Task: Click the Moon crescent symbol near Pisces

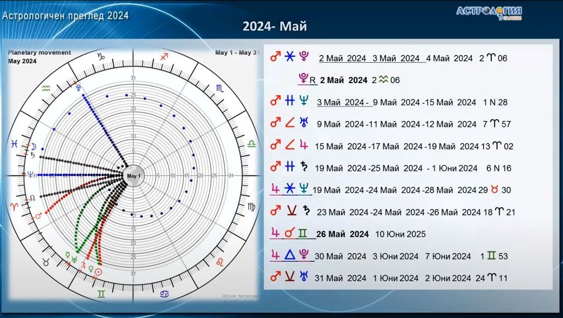Action: pos(33,146)
